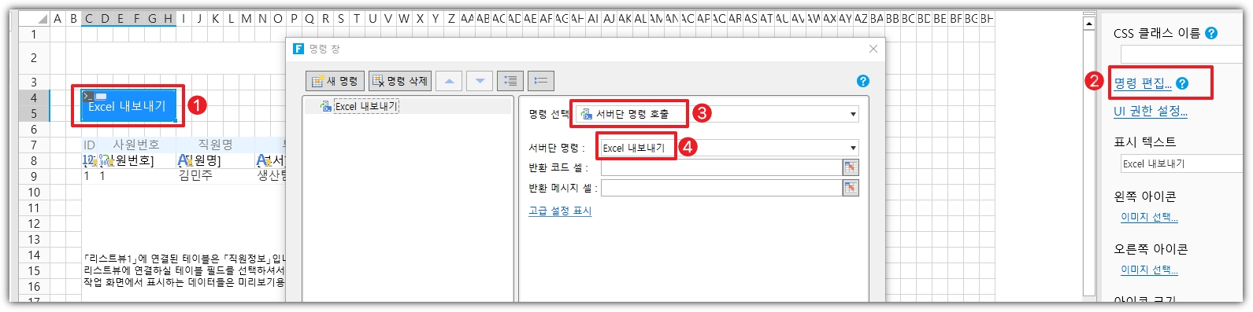Click the 고급 설정 표시 link
Viewport: 1253px width, 312px height.
560,211
